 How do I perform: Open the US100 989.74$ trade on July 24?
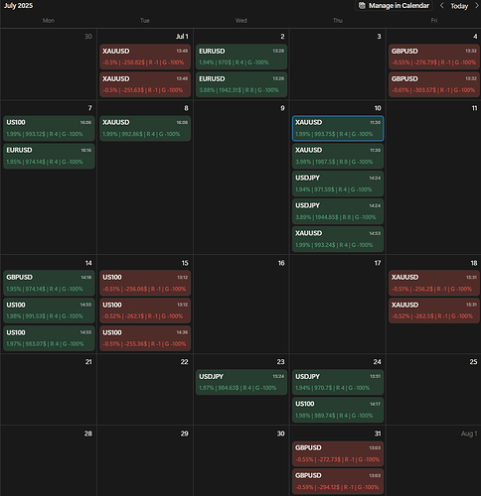point(338,410)
